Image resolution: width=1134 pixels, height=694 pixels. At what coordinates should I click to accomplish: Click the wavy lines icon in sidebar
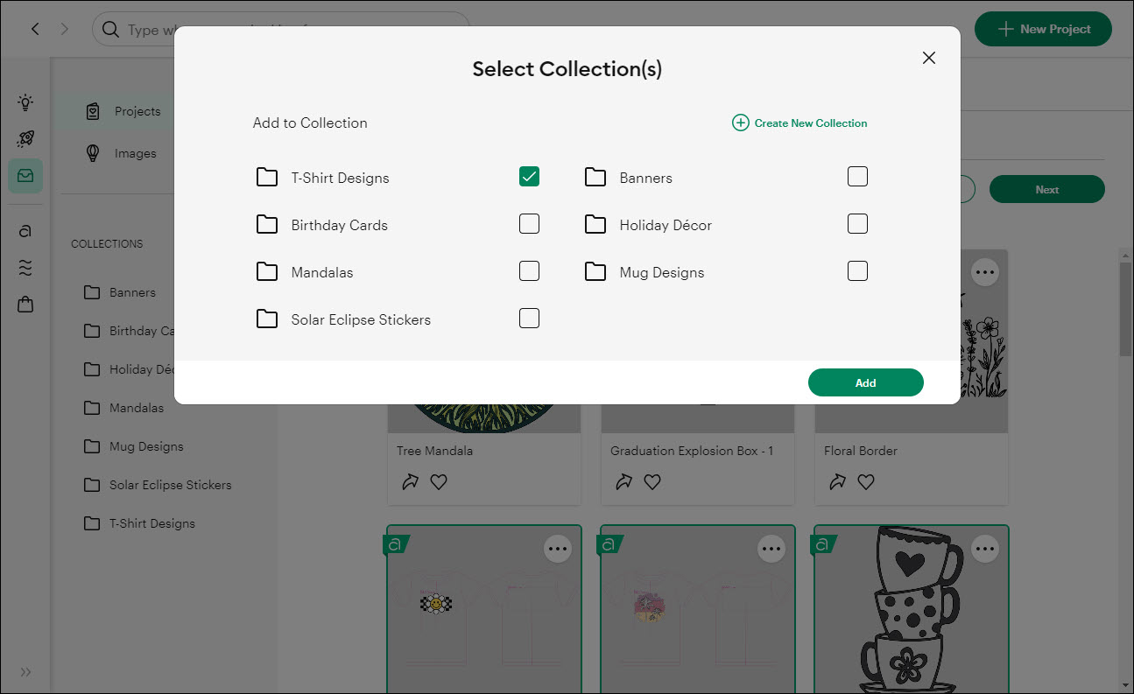(25, 268)
